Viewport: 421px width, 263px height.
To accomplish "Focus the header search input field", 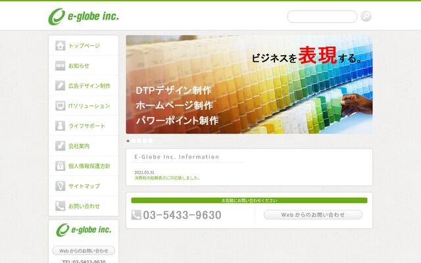I will 322,16.
